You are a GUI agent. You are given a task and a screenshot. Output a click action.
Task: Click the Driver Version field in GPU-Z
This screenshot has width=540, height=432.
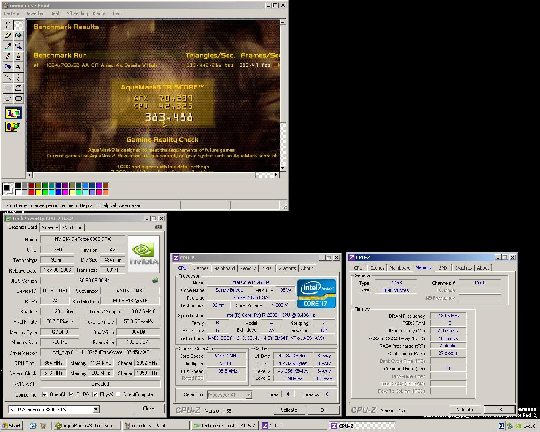point(100,352)
